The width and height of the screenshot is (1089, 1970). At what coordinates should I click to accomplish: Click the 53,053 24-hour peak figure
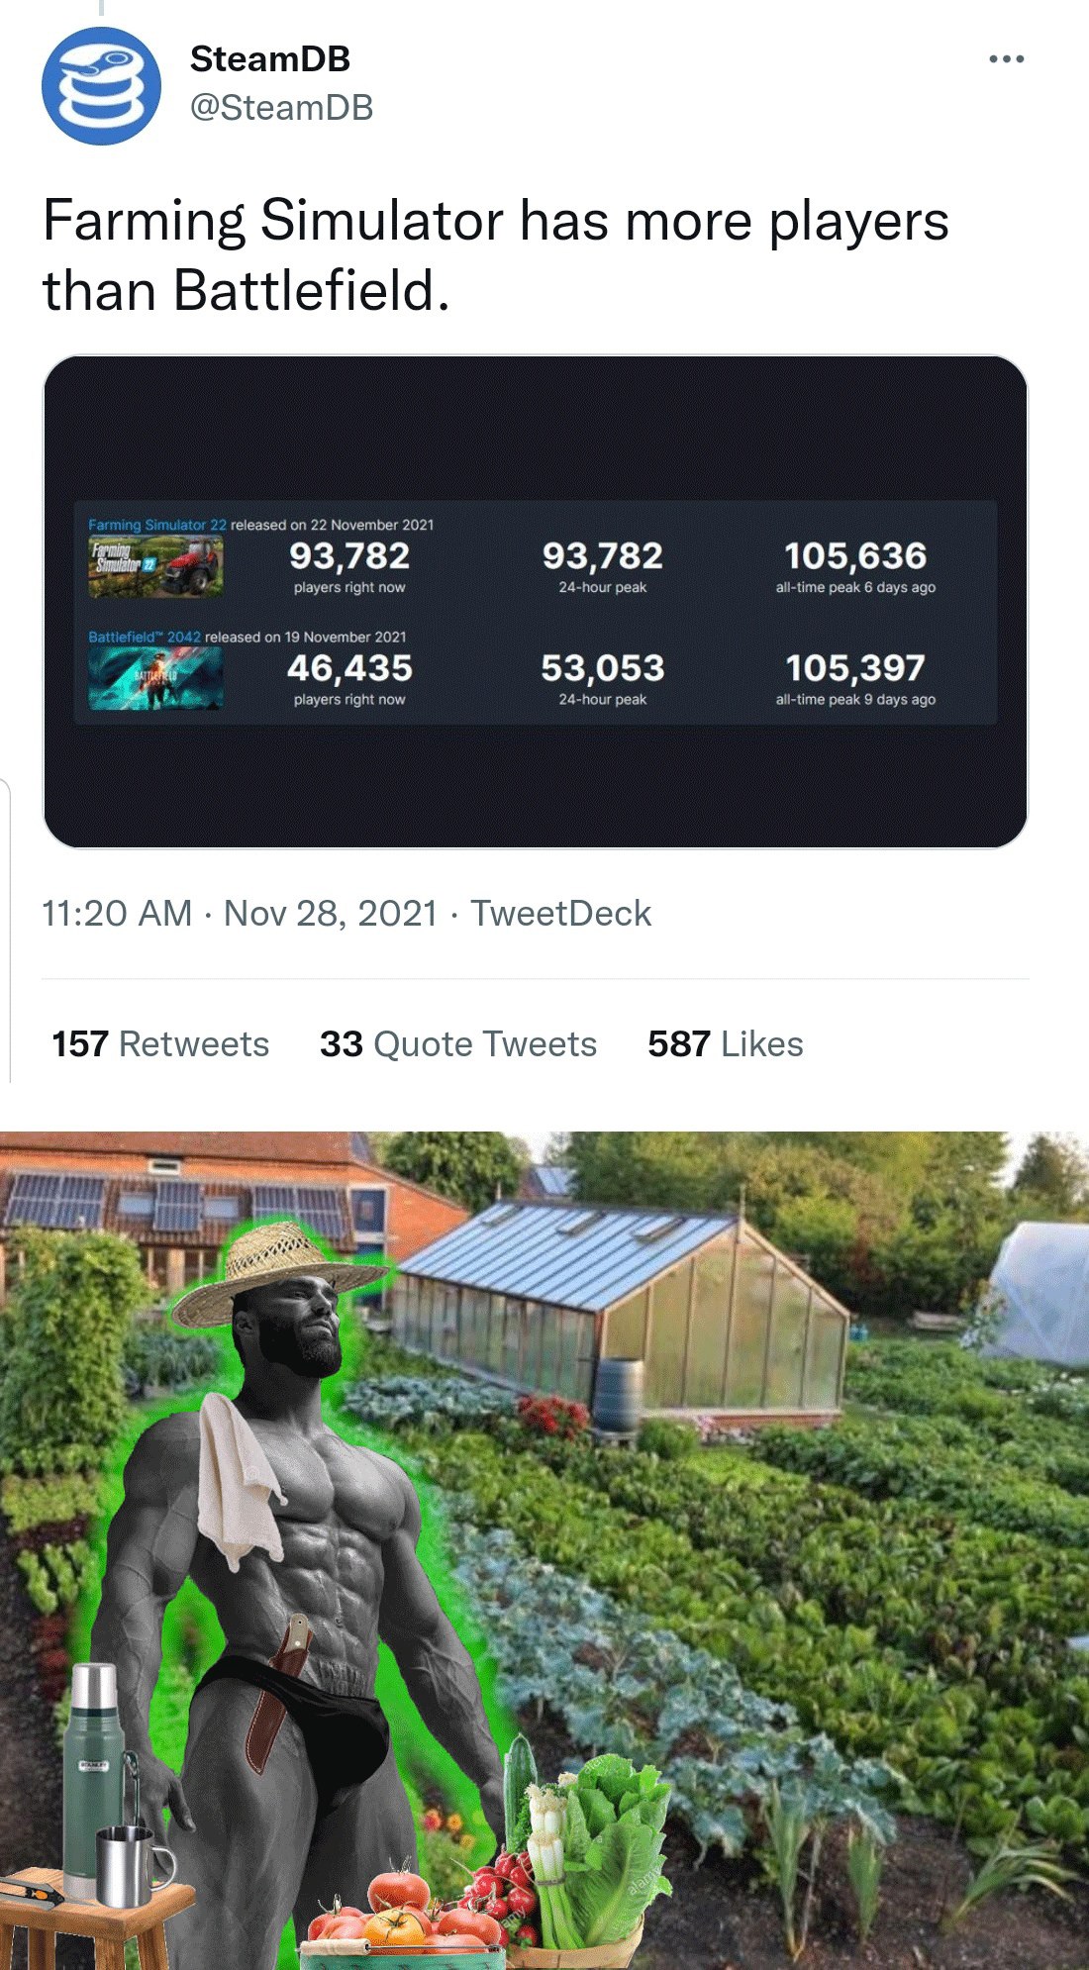pos(602,668)
